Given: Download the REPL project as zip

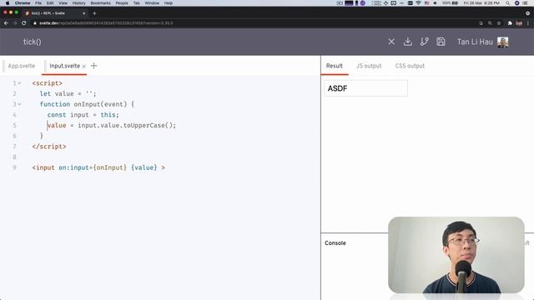Looking at the screenshot, I should pos(408,42).
